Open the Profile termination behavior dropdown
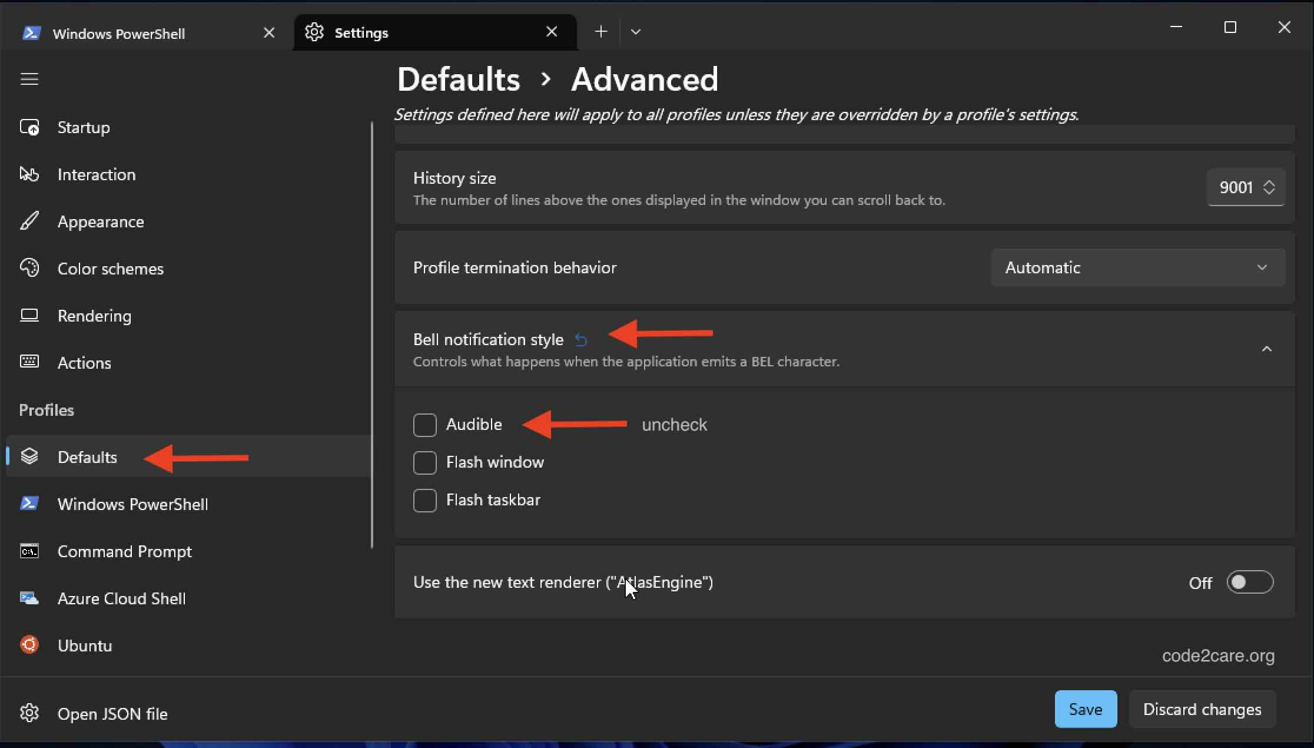Screen dimensions: 1314x748 tap(1137, 267)
